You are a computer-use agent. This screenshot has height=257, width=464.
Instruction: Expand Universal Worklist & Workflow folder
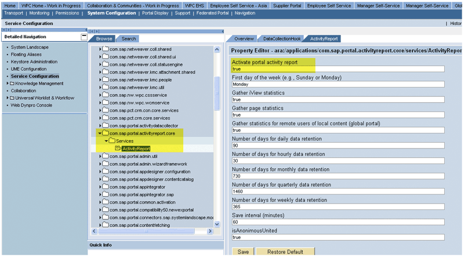[x=8, y=97]
